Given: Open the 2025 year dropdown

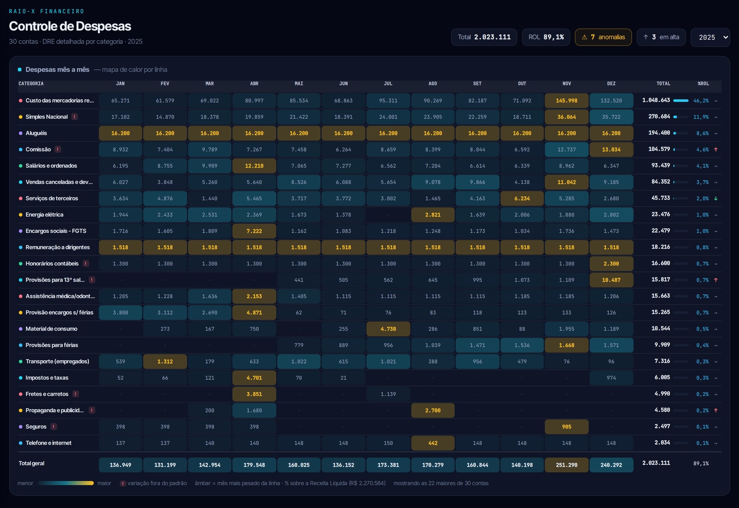Looking at the screenshot, I should tap(710, 37).
